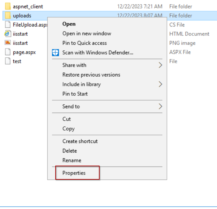Click the iisstart HTML document icon

(8, 34)
